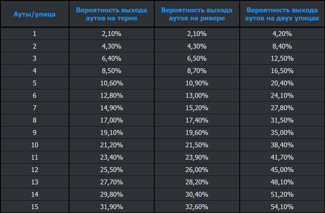
Task: Click the 48,10% cell for 13 outs
Action: (282, 182)
